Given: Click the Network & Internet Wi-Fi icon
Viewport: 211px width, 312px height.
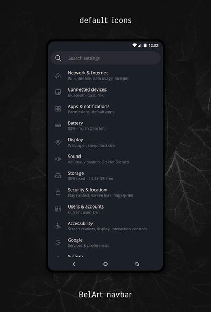Looking at the screenshot, I should pos(58,75).
